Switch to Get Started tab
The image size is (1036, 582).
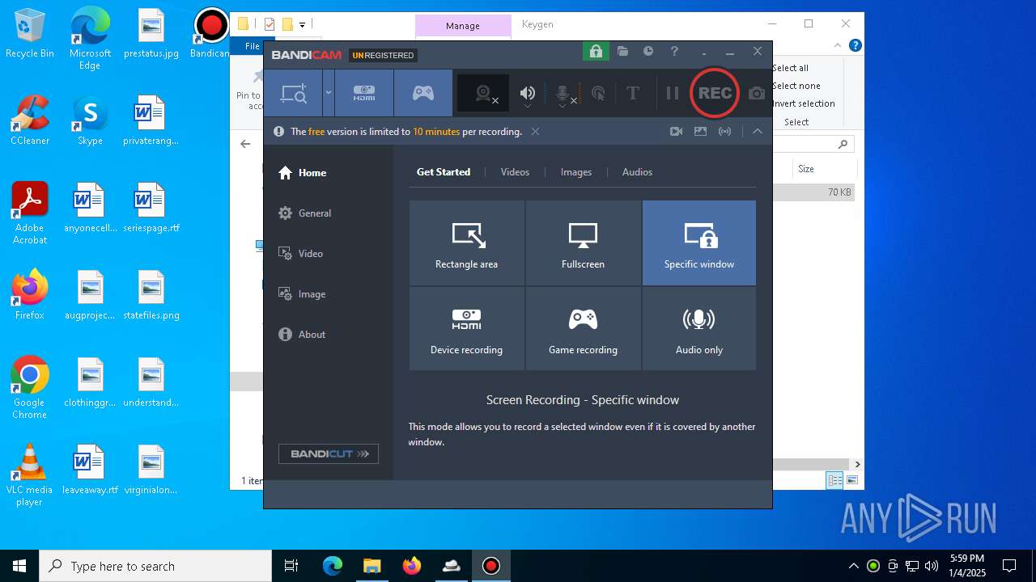[444, 171]
